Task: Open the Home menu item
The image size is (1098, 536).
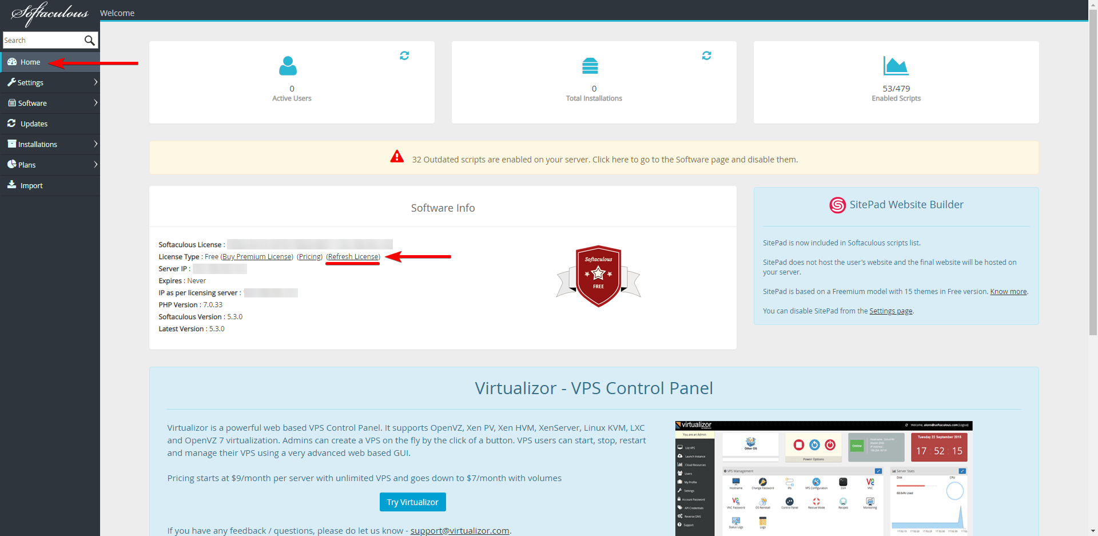Action: [50, 62]
